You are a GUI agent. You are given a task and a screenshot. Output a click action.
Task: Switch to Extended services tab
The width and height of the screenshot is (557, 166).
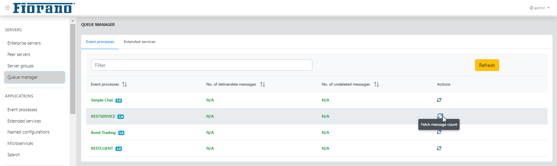pos(139,42)
